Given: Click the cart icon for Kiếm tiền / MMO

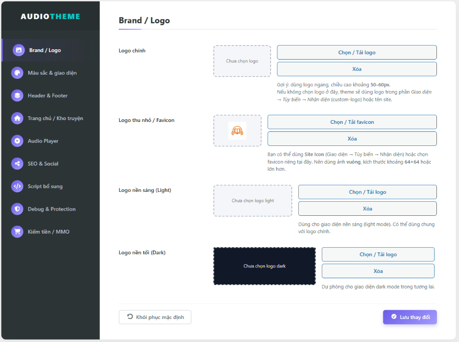Looking at the screenshot, I should coord(17,232).
